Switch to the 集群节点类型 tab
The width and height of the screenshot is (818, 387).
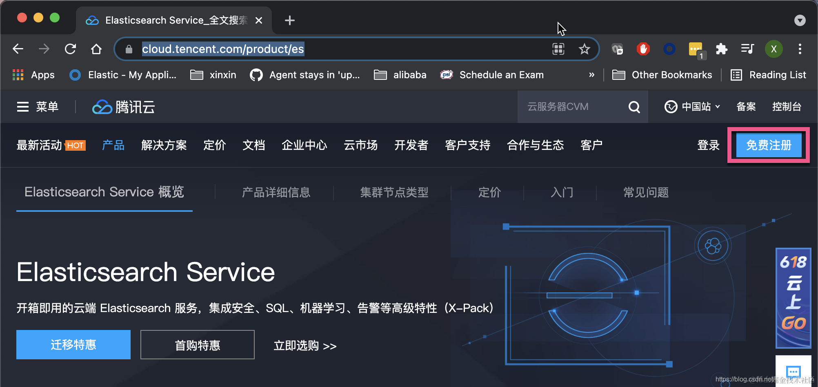(394, 192)
